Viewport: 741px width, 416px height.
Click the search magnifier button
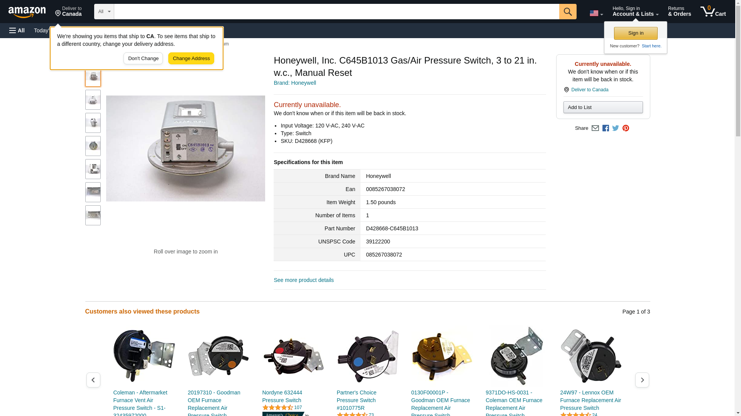[x=567, y=12]
